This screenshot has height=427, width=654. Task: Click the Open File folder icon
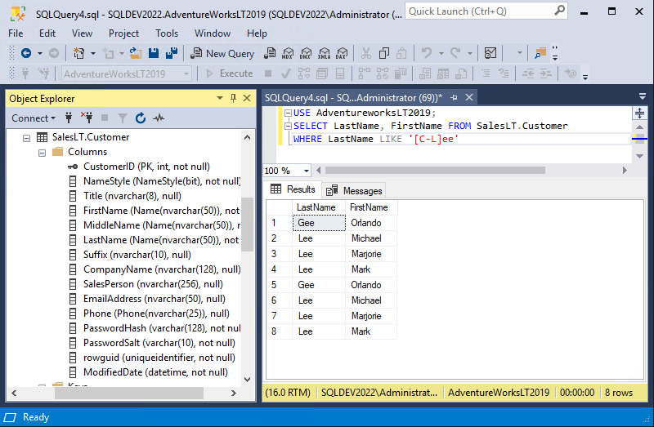pyautogui.click(x=135, y=53)
